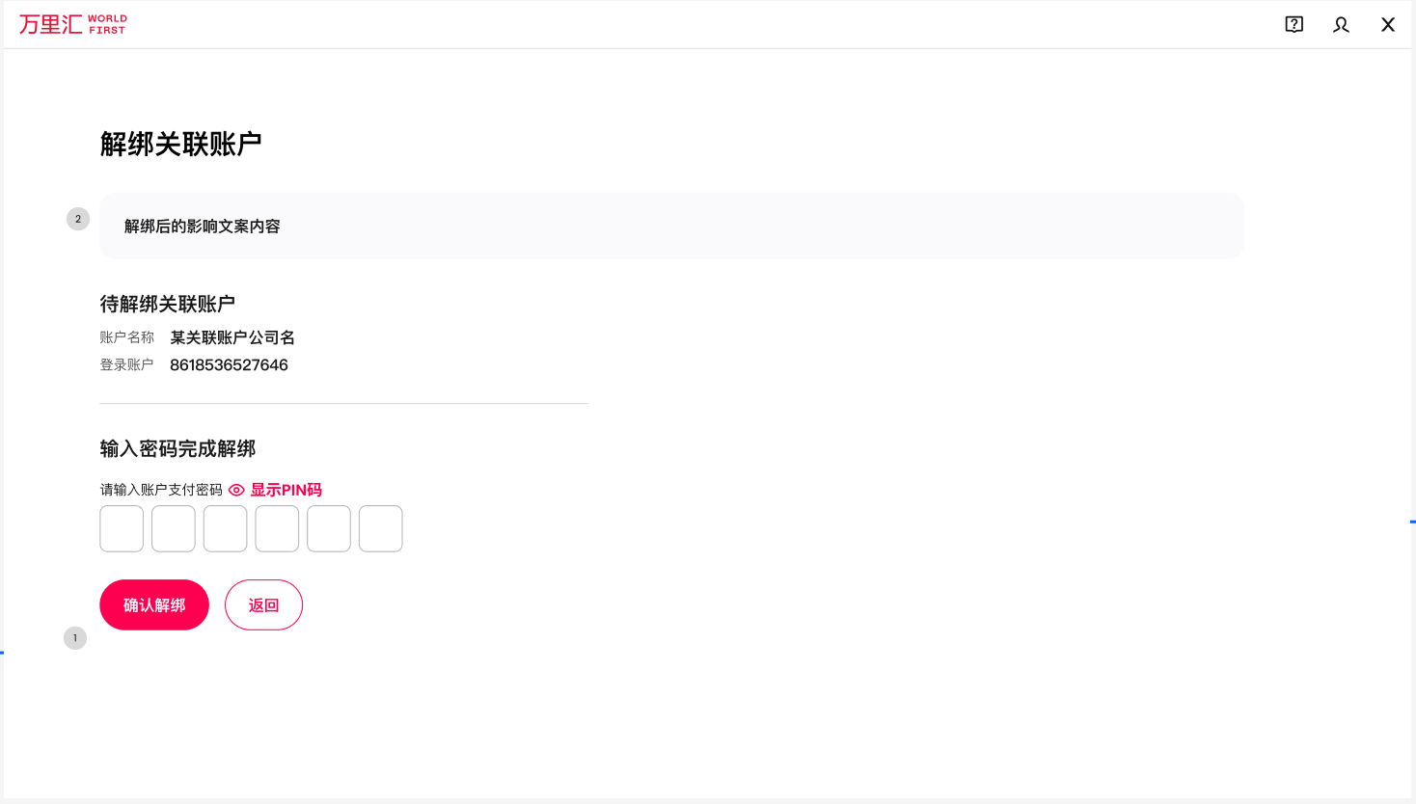Screen dimensions: 1416x804
Task: Click the sixth PIN digit box
Action: (381, 528)
